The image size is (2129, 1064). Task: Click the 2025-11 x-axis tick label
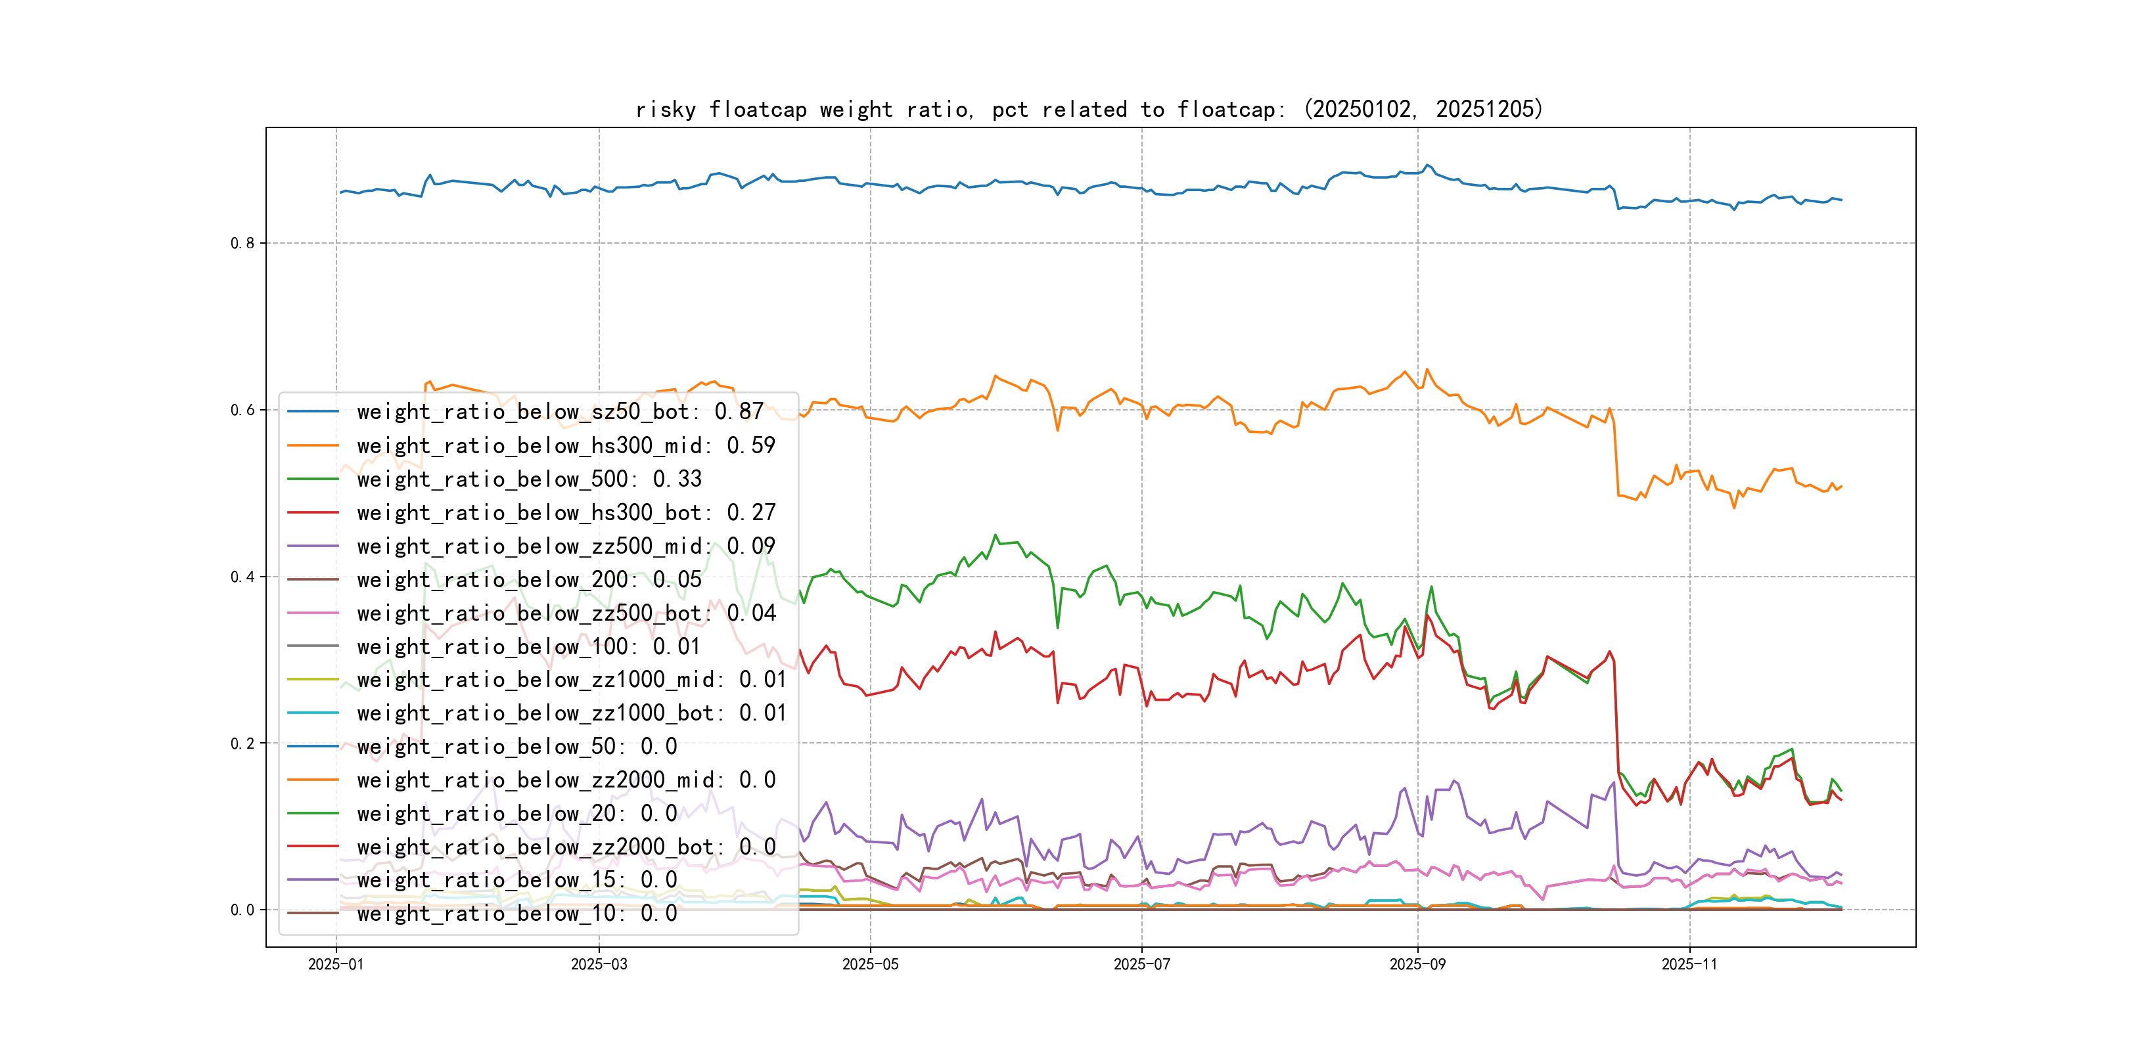(1689, 964)
